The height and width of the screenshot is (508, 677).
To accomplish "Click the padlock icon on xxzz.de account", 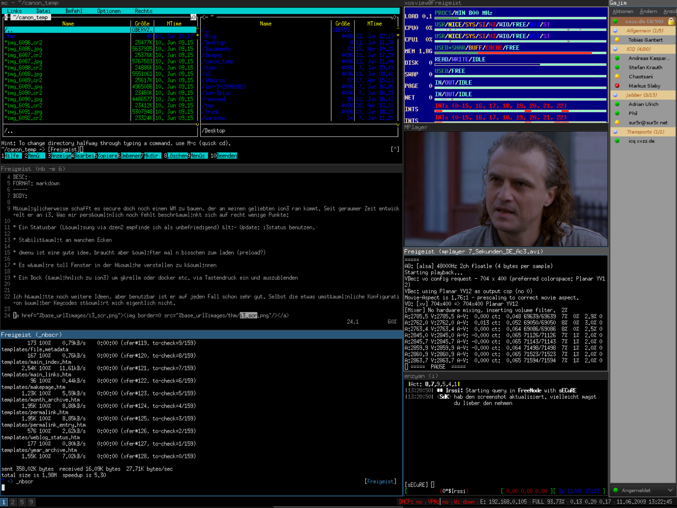I will (x=671, y=21).
